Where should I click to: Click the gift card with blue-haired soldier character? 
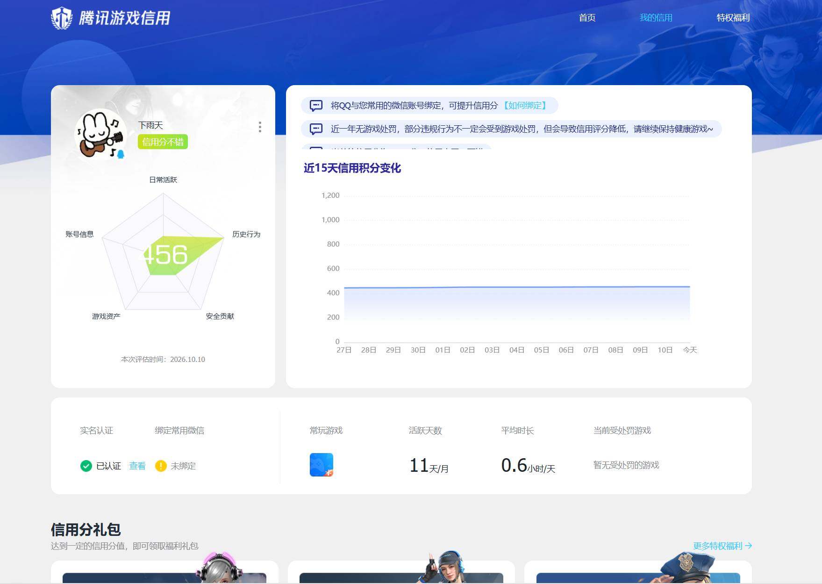(401, 571)
